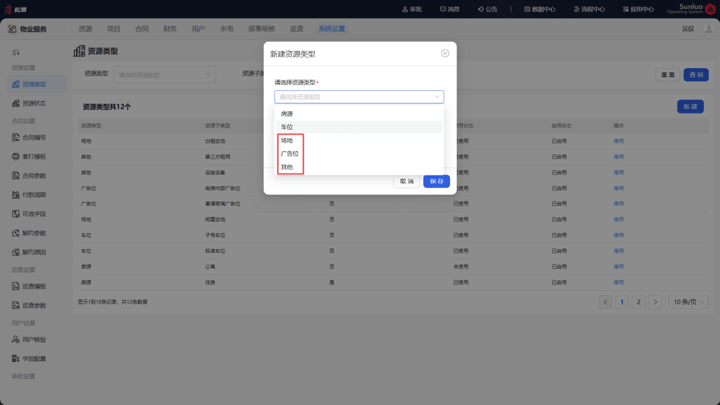
Task: Open 巡查模板 sidebar icon
Action: coord(16,286)
